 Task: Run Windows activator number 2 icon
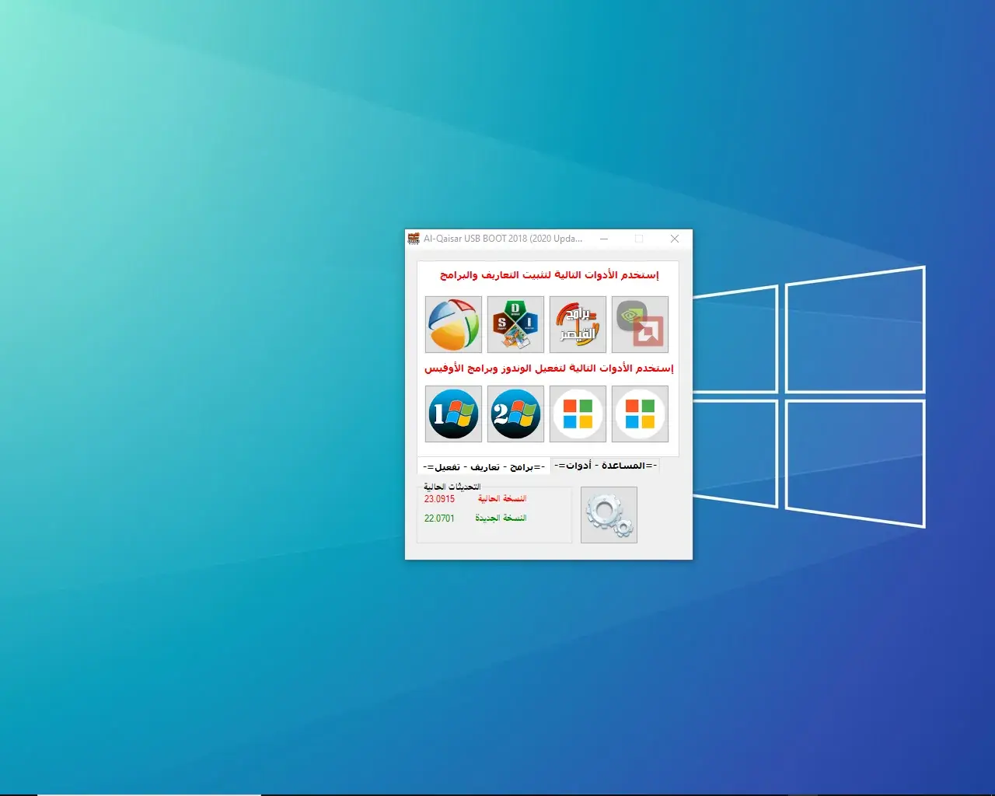point(515,414)
